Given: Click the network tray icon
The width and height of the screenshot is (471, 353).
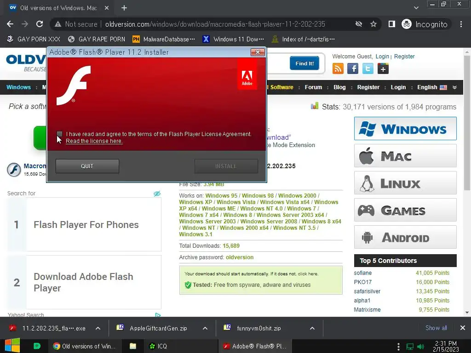Looking at the screenshot, I should click(410, 347).
